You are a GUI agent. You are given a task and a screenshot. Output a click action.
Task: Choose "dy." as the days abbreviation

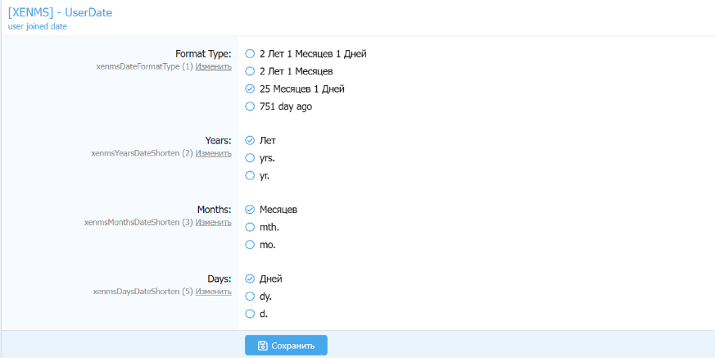[251, 296]
